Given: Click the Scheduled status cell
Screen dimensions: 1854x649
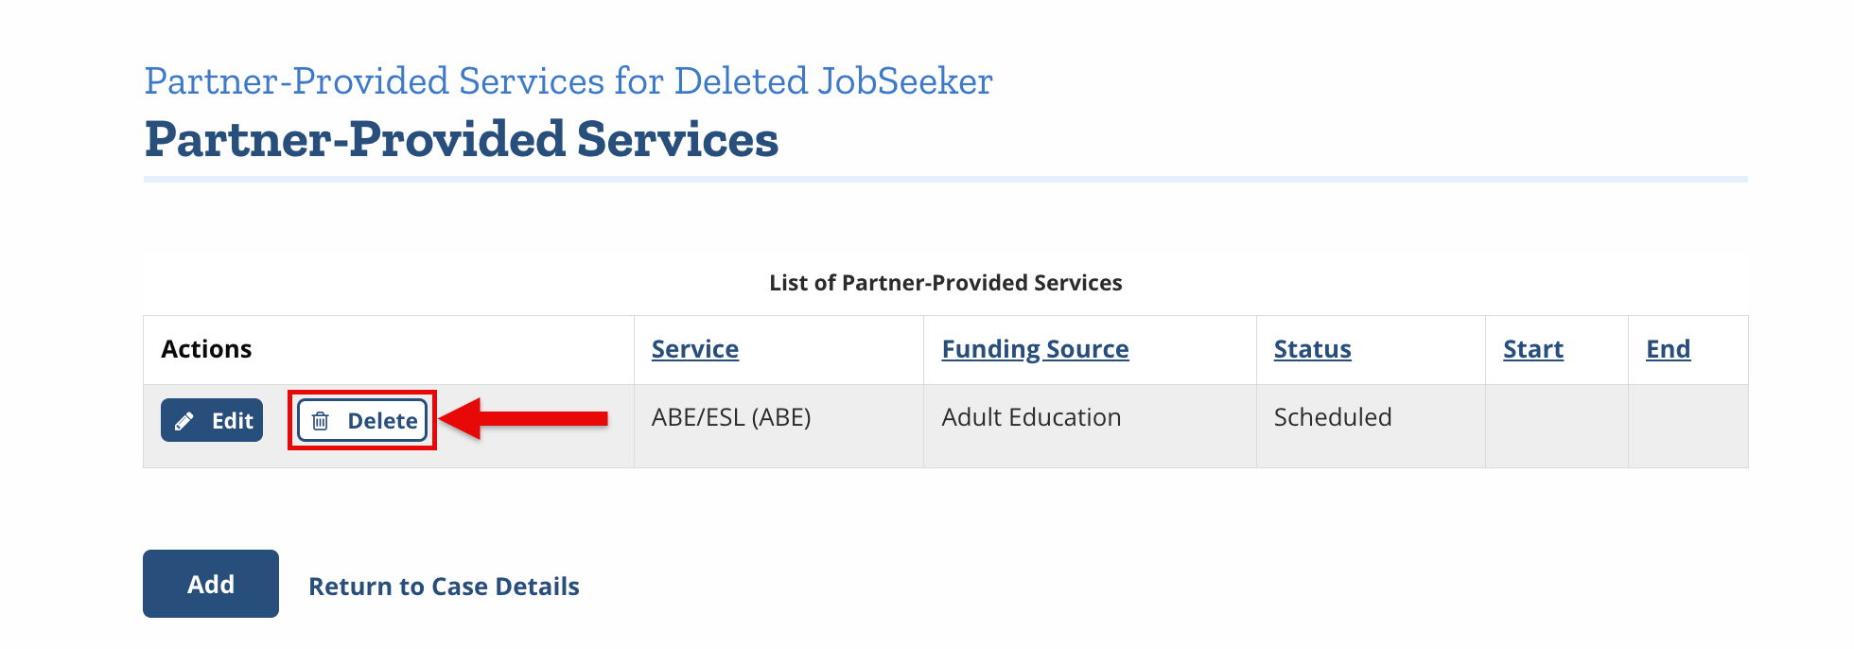Looking at the screenshot, I should [x=1371, y=426].
